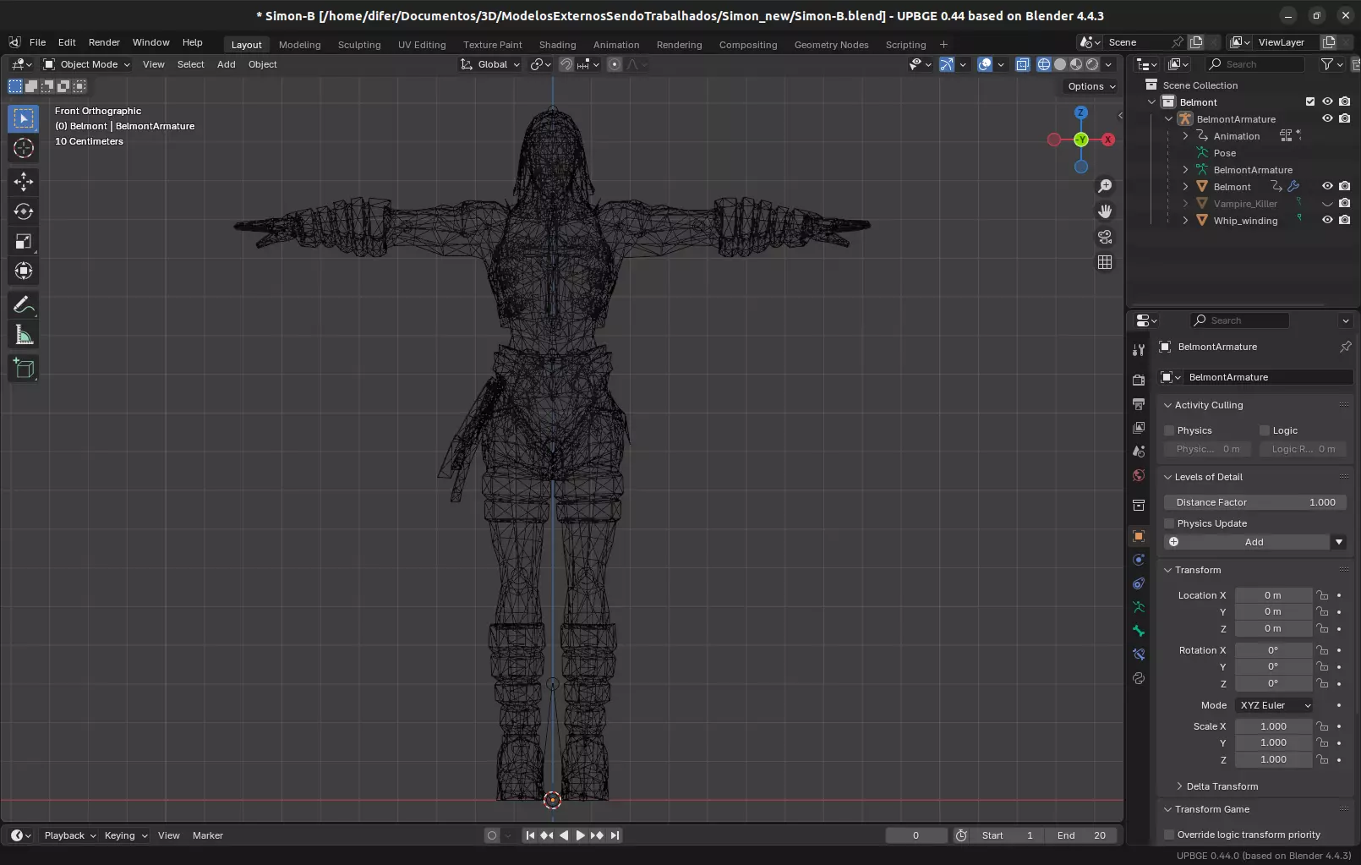Collapse the Activity Culling panel
This screenshot has height=865, width=1361.
(x=1208, y=405)
